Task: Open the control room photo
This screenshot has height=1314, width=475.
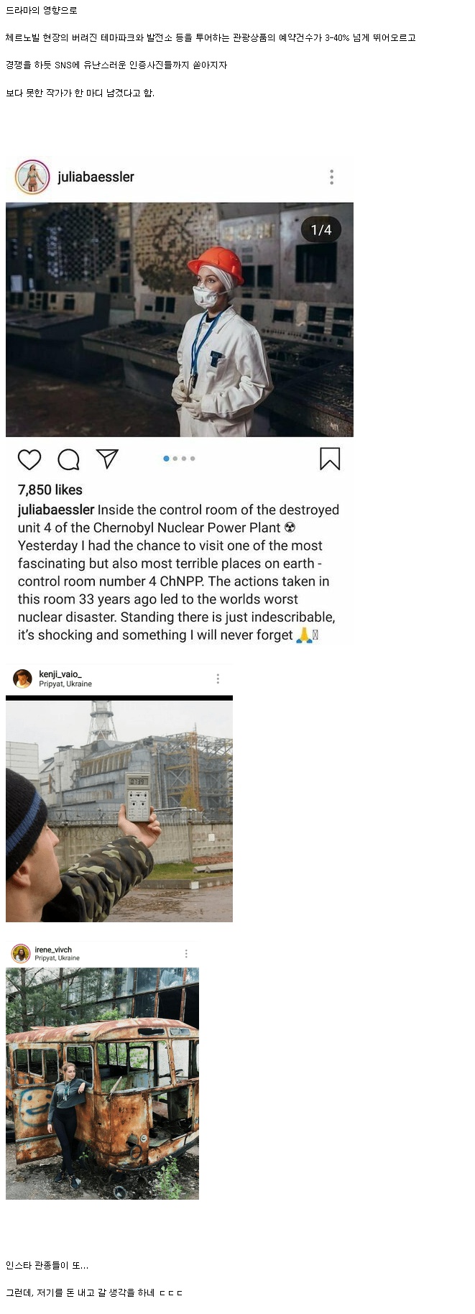Action: (x=180, y=320)
